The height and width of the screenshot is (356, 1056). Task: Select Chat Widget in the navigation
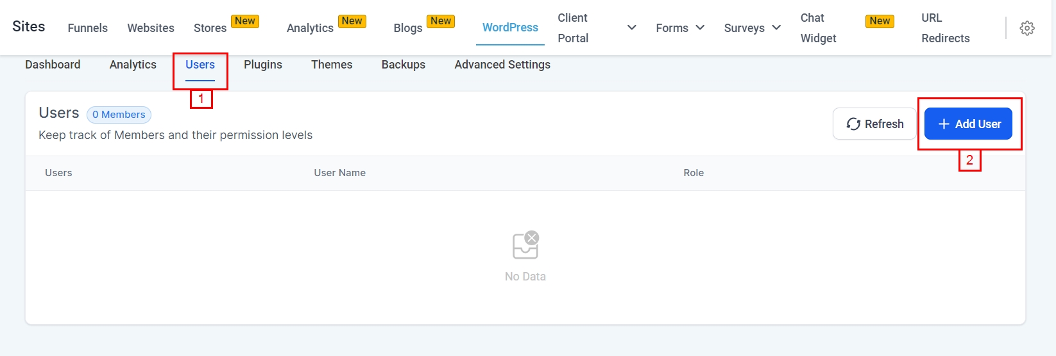(x=818, y=28)
